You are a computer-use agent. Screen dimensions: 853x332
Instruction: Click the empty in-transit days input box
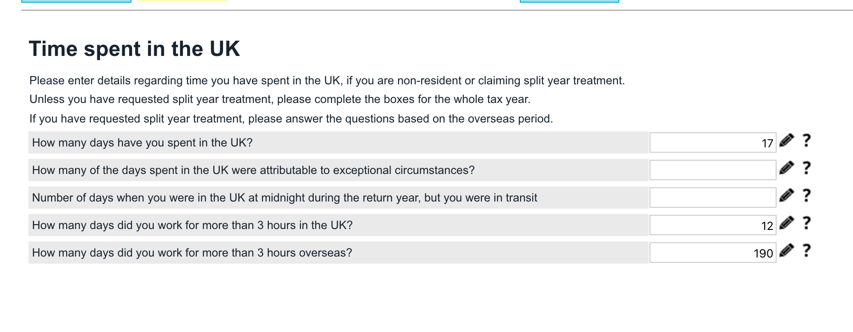(713, 198)
